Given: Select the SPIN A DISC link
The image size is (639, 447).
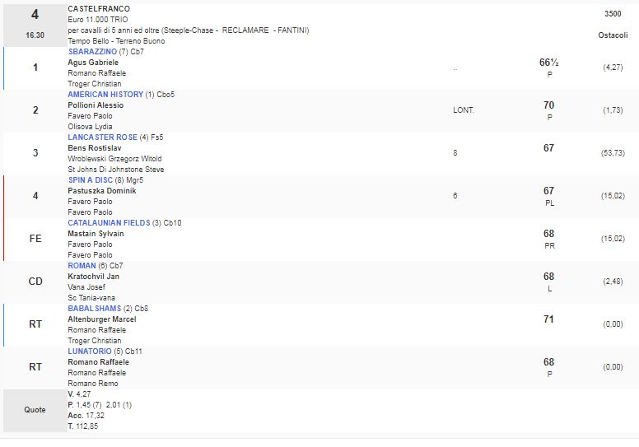Looking at the screenshot, I should (91, 180).
